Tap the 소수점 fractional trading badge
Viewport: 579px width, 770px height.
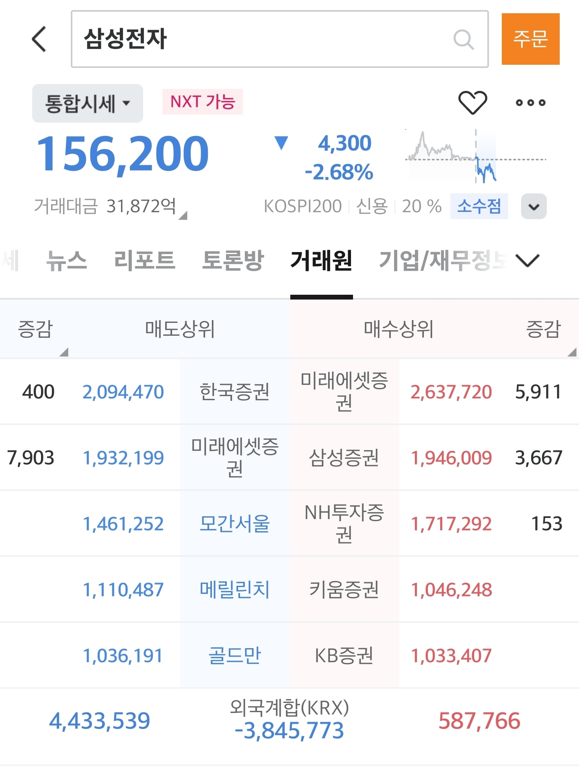[x=479, y=207]
